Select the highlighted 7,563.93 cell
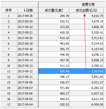 tap(86, 71)
